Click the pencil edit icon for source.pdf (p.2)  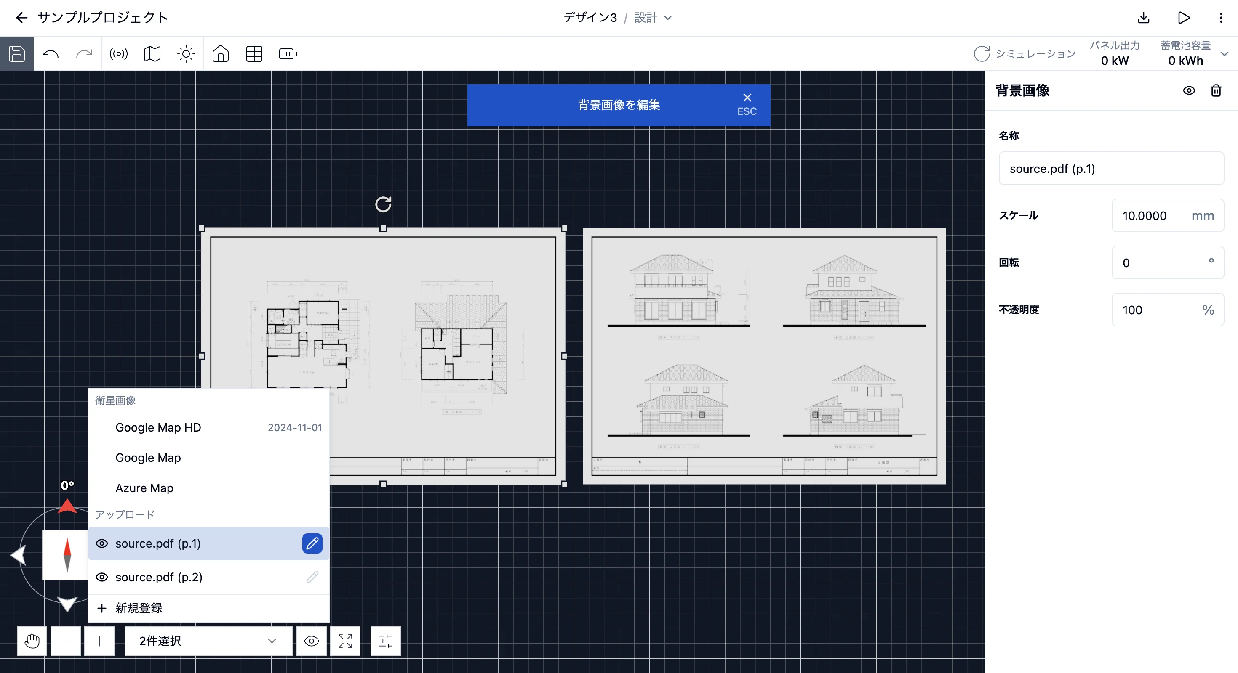312,577
